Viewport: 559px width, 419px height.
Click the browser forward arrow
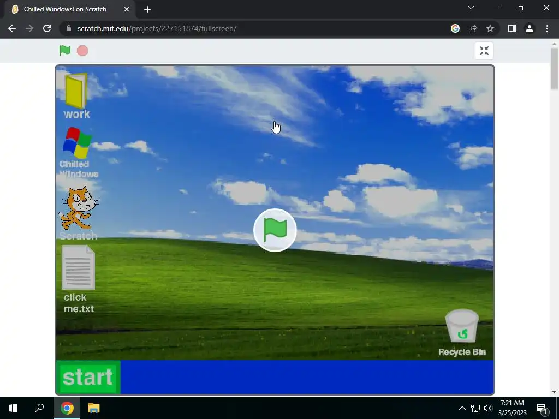(x=29, y=28)
